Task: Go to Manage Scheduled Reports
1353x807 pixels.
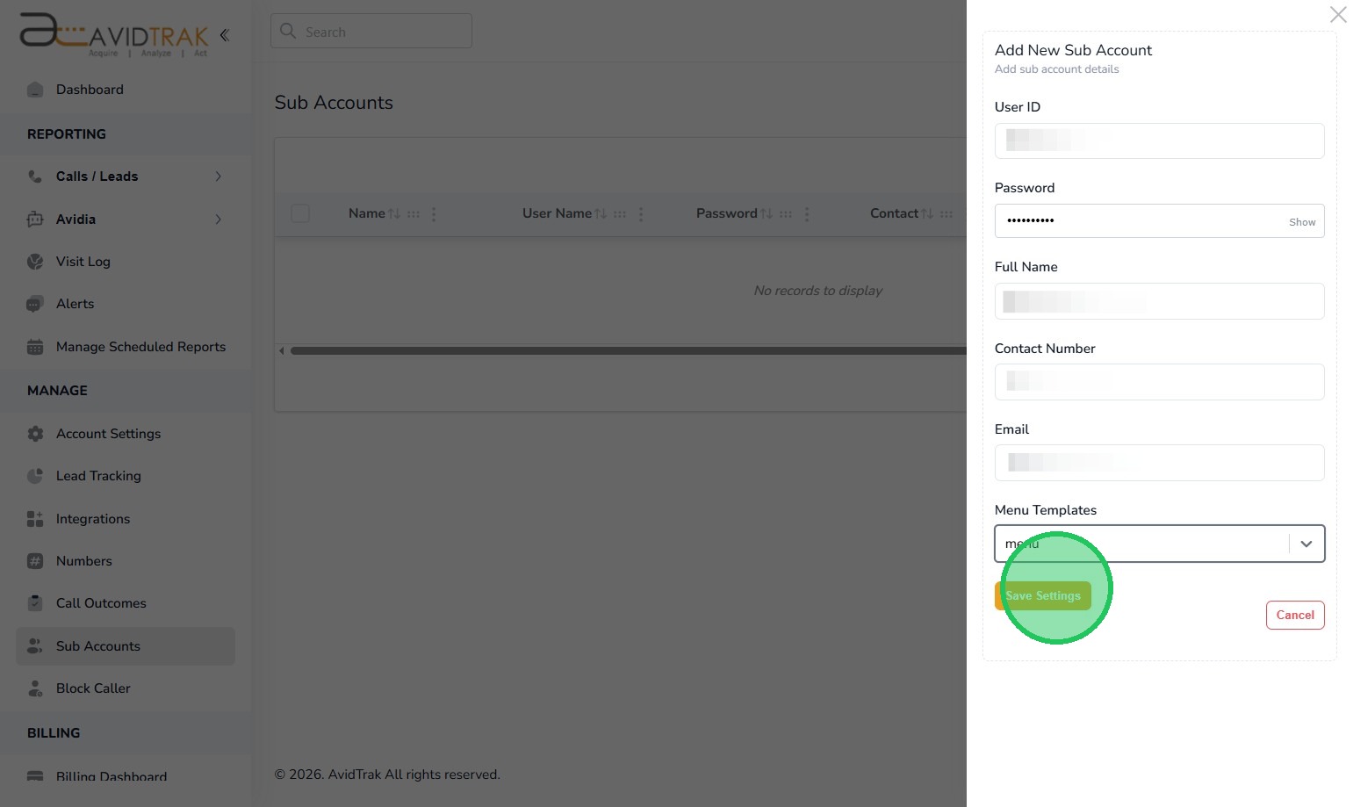Action: [140, 347]
